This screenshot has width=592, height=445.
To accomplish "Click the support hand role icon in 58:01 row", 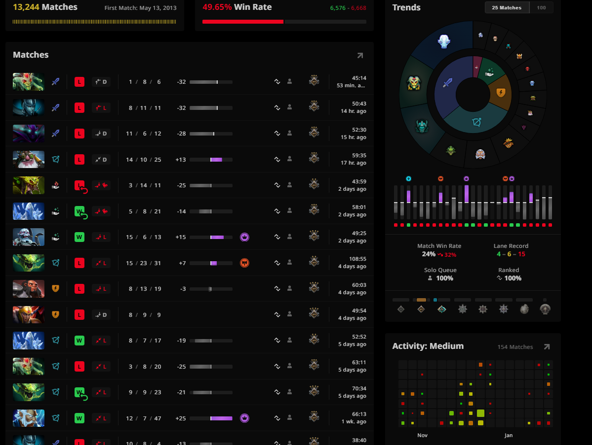I will pyautogui.click(x=55, y=211).
